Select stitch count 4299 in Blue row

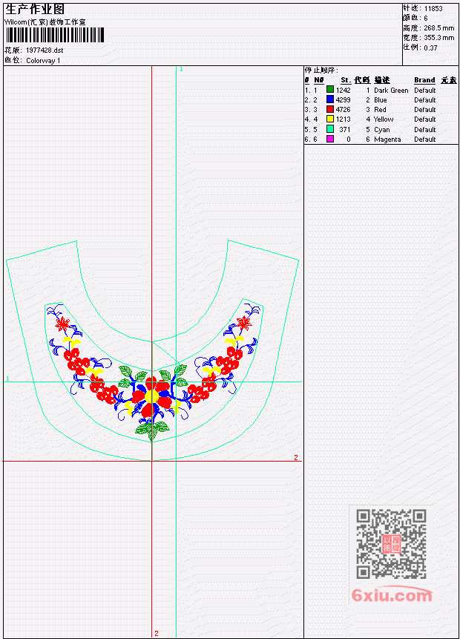tap(343, 100)
